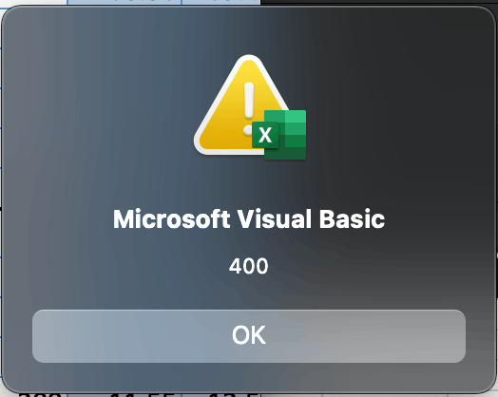Click the word Basic in dialog heading
The image size is (498, 397).
(x=352, y=219)
